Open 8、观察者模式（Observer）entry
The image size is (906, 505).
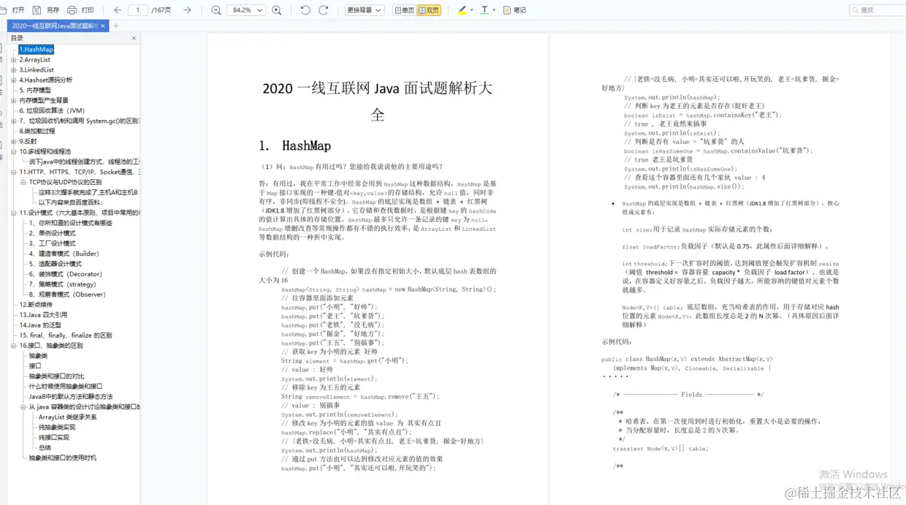(67, 295)
